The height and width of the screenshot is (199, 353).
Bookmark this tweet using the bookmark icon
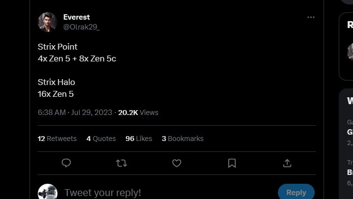232,163
